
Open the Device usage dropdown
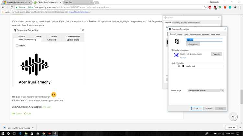click(205, 90)
